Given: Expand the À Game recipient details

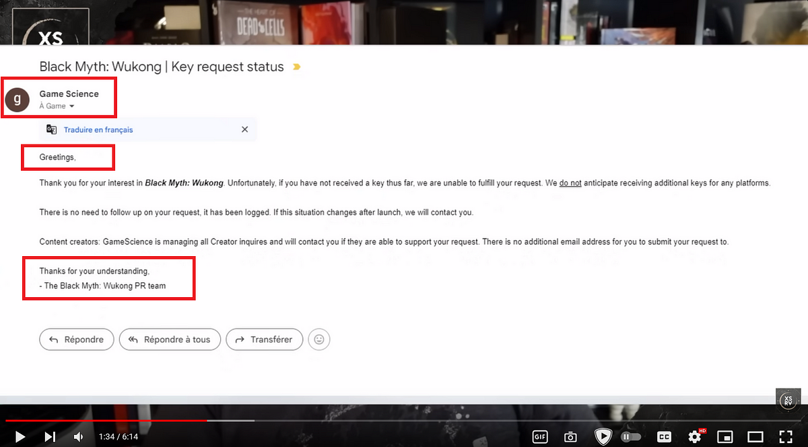Looking at the screenshot, I should pos(57,106).
